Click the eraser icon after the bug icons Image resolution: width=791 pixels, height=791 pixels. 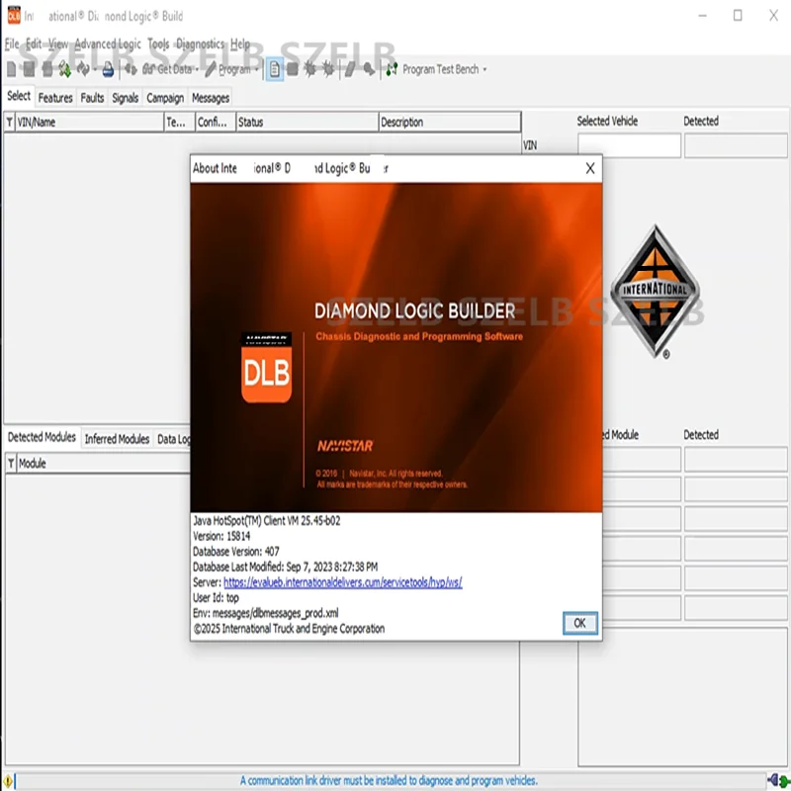click(x=350, y=69)
